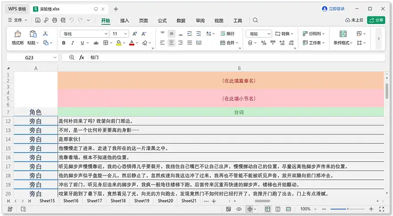Click the fx insert function icon

click(x=81, y=58)
